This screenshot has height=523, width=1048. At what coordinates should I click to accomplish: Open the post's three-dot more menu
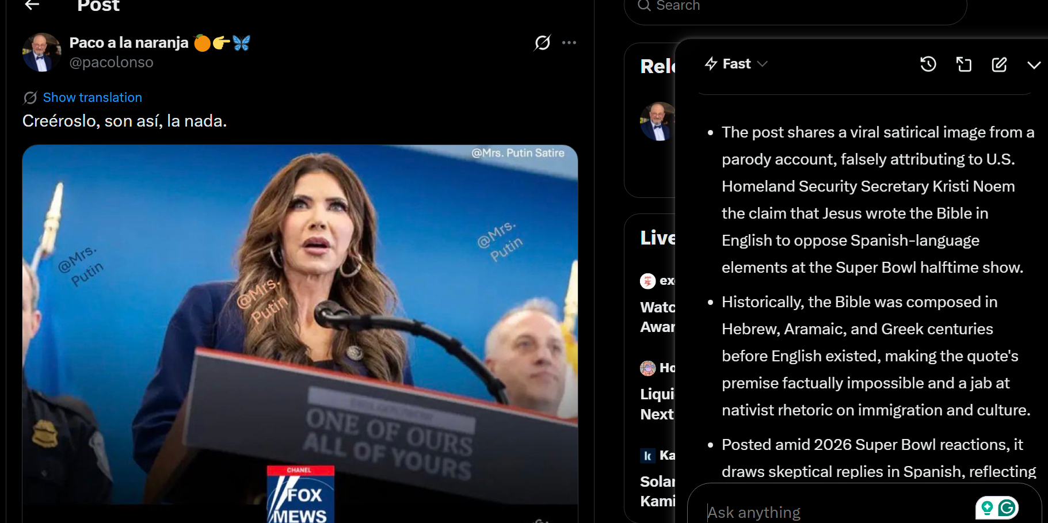click(x=569, y=43)
